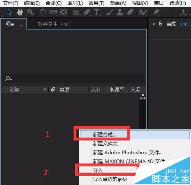Image resolution: width=191 pixels, height=185 pixels.
Task: Click the 名称 column header
Action: click(x=14, y=89)
